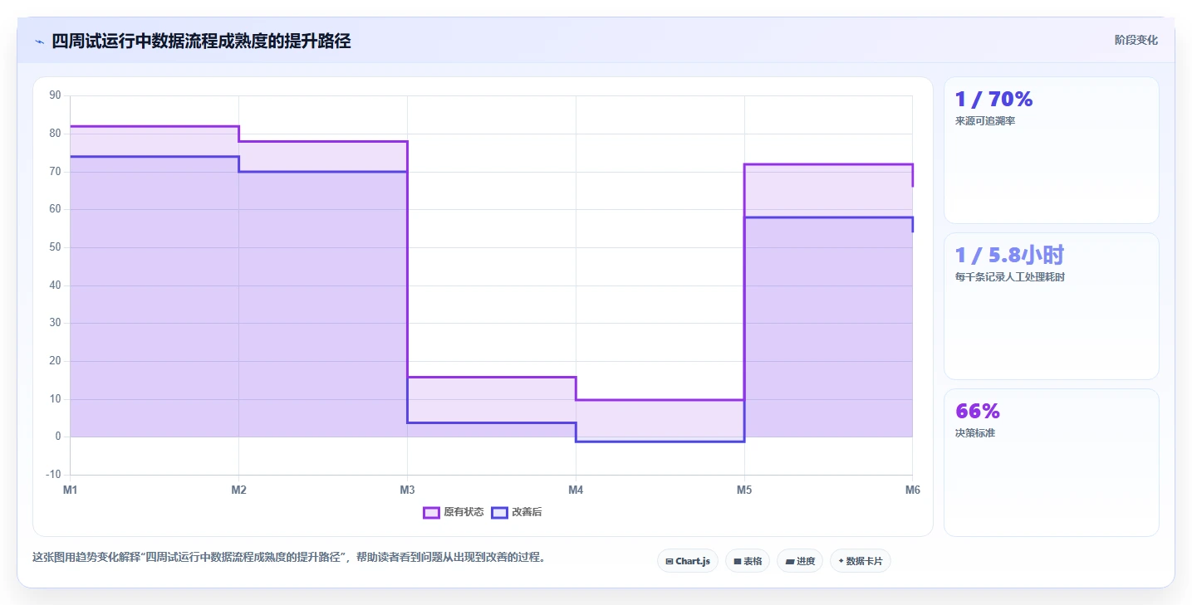Click the purple 原有状态 legend swatch
Image resolution: width=1192 pixels, height=605 pixels.
click(x=431, y=512)
